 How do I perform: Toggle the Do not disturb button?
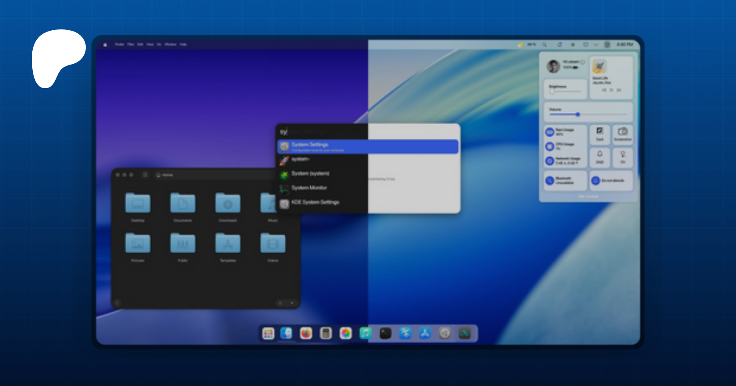[611, 180]
